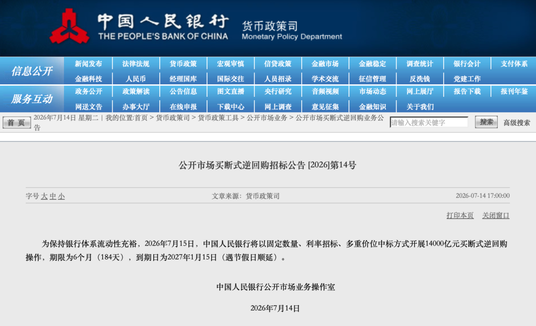This screenshot has height=326, width=536.
Task: Open 学术交流 section
Action: [x=325, y=79]
